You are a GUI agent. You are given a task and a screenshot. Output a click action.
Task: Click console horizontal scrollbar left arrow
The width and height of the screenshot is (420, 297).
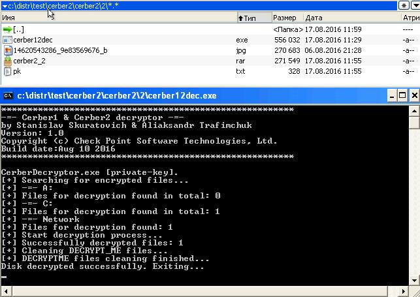click(x=6, y=291)
